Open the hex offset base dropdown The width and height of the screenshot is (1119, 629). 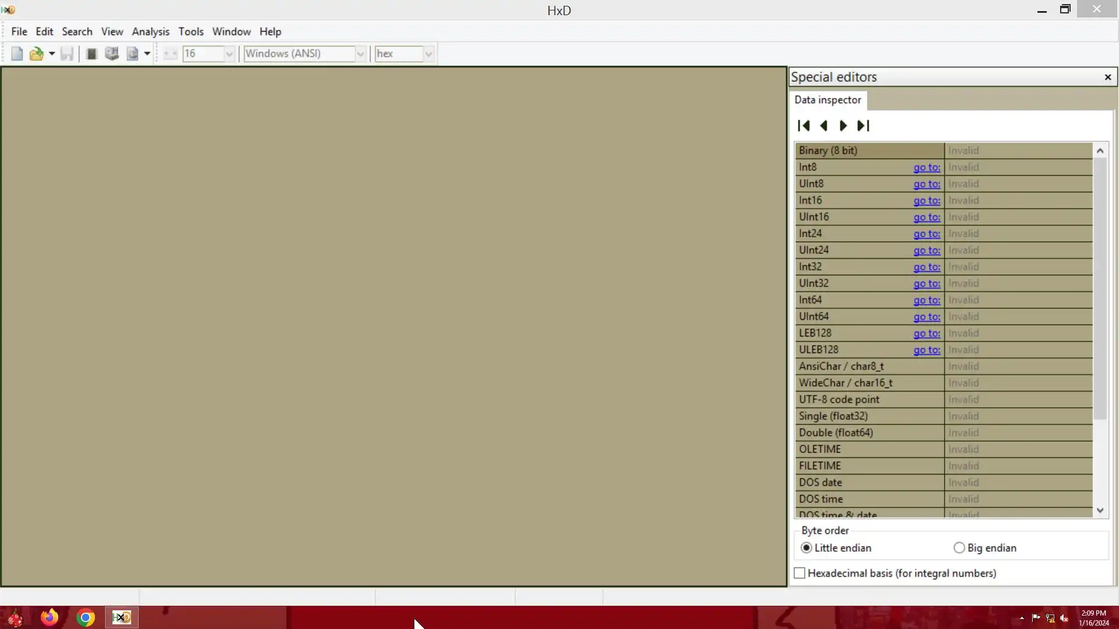[x=428, y=54]
